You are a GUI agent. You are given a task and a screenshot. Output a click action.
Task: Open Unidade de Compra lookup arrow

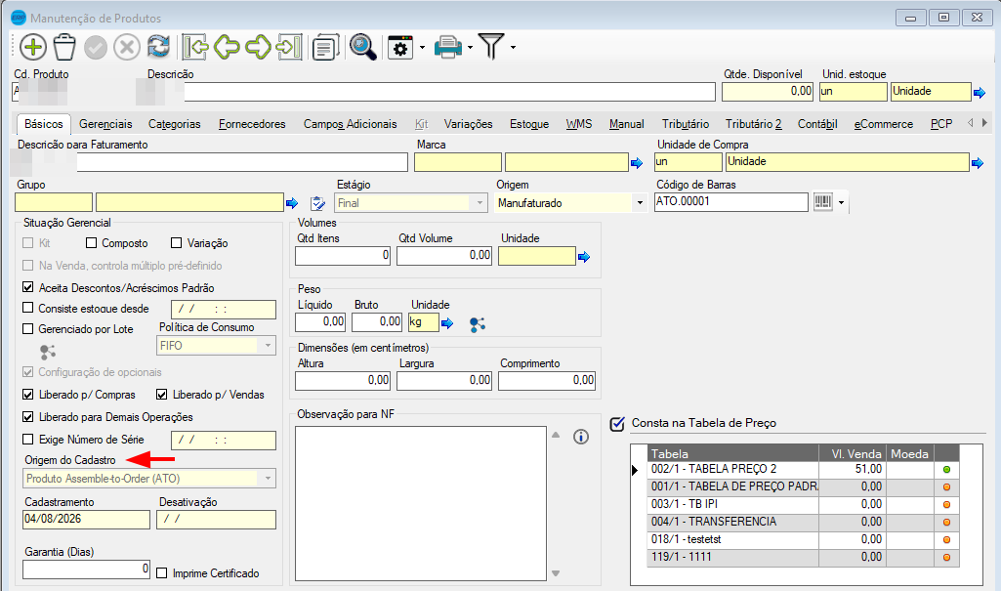(978, 163)
